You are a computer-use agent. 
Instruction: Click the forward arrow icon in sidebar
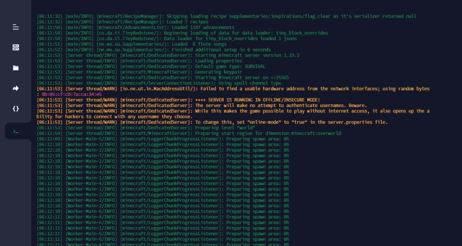click(x=16, y=88)
